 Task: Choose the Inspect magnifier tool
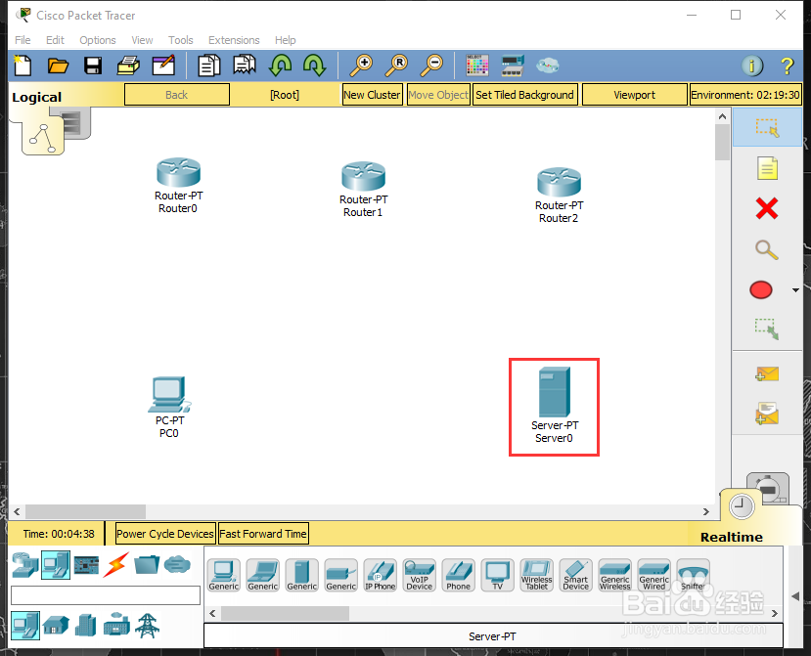coord(766,249)
